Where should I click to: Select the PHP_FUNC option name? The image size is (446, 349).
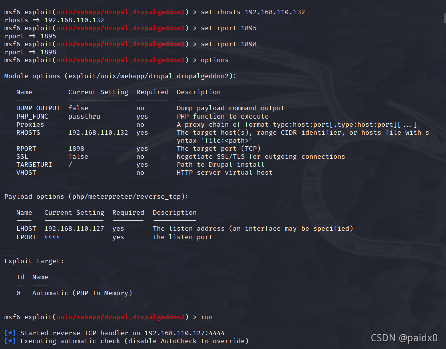(x=32, y=117)
